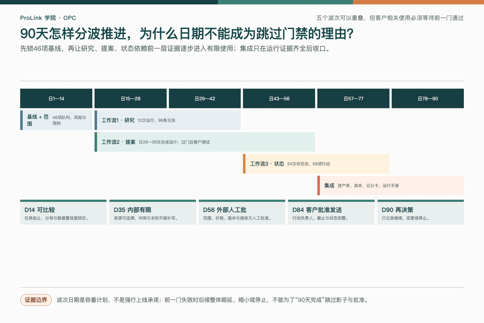Click the 波次日期是容量计划 footer sentence
Image resolution: width=484 pixels, height=323 pixels.
213,300
